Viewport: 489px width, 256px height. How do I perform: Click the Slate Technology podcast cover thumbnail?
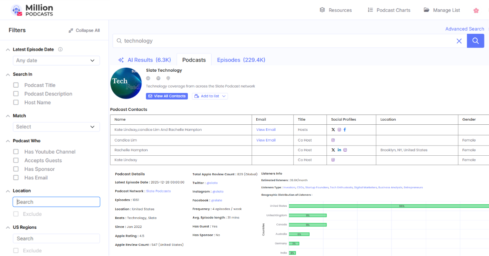click(126, 83)
